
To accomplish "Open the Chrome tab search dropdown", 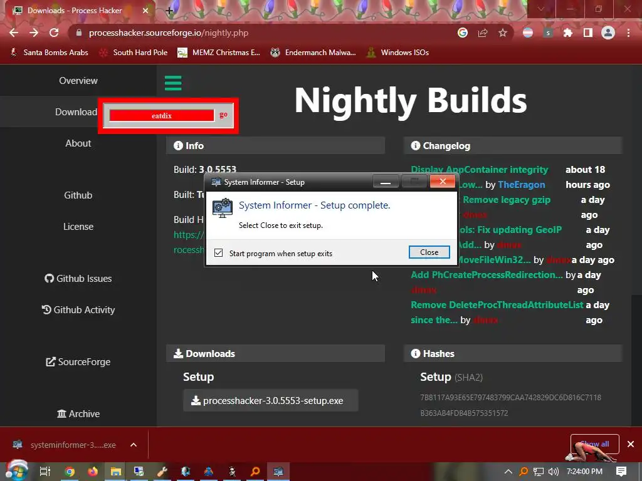I will coord(541,9).
